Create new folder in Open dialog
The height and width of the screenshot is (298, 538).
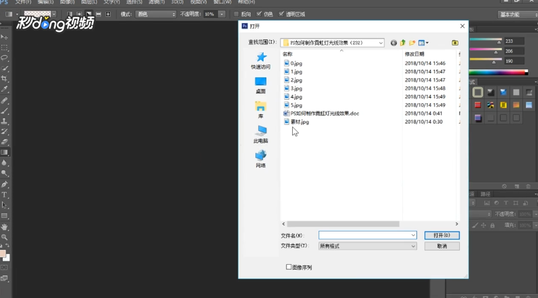click(x=412, y=43)
